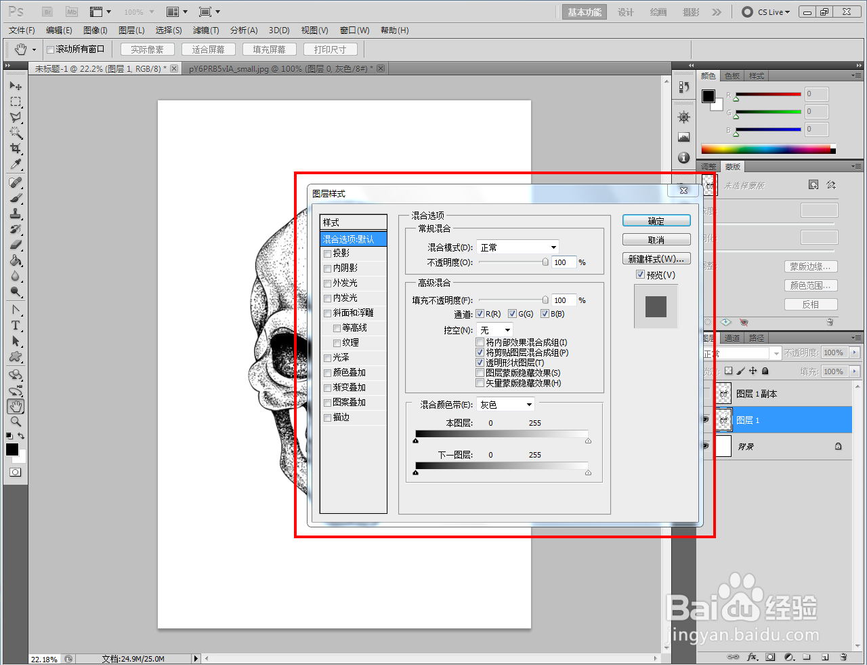The height and width of the screenshot is (665, 867).
Task: Switch to the 色板 swatches tab
Action: coord(732,76)
